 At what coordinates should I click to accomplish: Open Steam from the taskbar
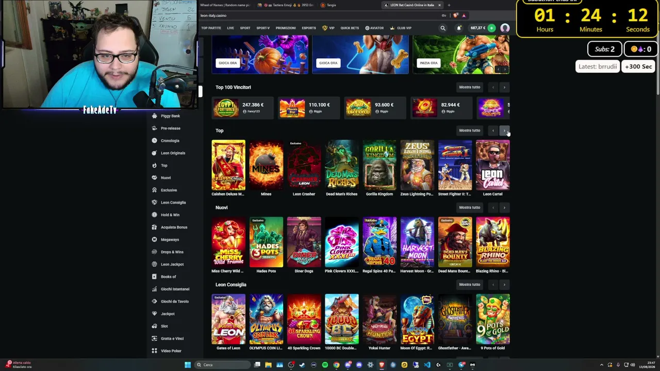point(302,365)
